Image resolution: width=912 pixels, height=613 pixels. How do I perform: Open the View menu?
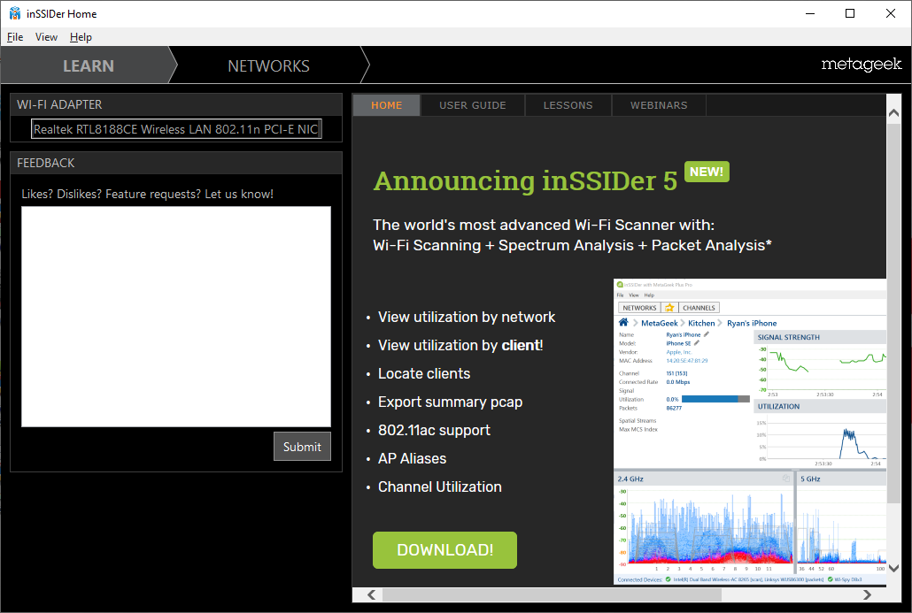46,37
